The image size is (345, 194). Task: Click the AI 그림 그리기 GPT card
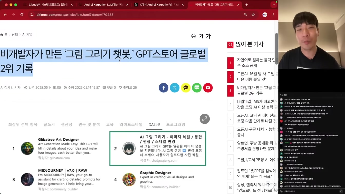158,148
